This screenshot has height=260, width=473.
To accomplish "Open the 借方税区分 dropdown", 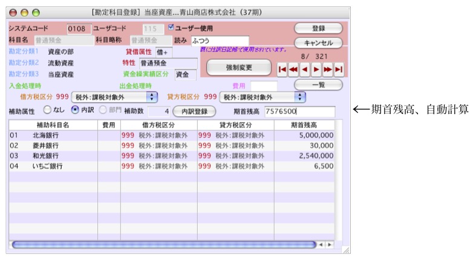I will pyautogui.click(x=114, y=97).
